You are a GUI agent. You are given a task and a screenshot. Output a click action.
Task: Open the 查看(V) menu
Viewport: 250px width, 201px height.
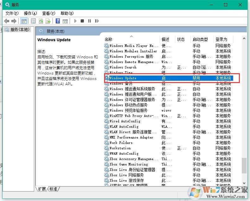(48, 13)
